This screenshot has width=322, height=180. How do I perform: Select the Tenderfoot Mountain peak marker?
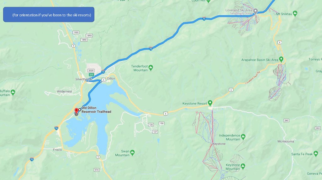(x=151, y=67)
